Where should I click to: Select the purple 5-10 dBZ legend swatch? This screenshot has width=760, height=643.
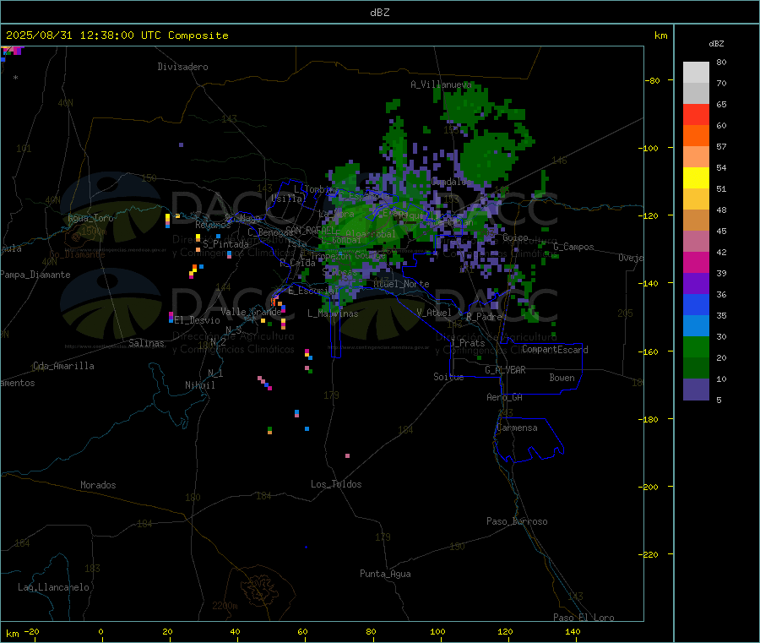coord(696,390)
